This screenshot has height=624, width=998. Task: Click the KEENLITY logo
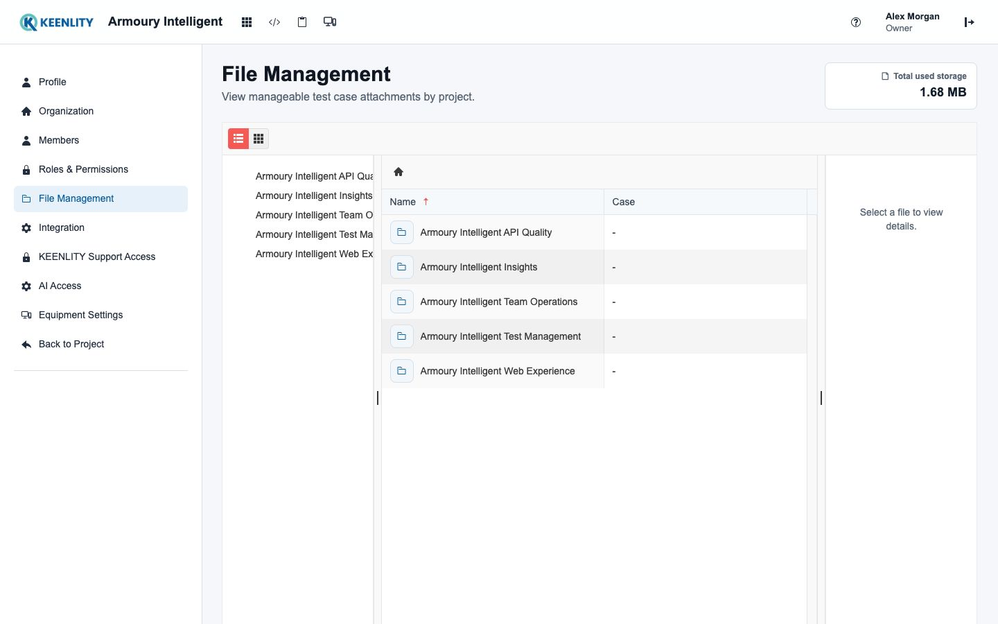[57, 22]
